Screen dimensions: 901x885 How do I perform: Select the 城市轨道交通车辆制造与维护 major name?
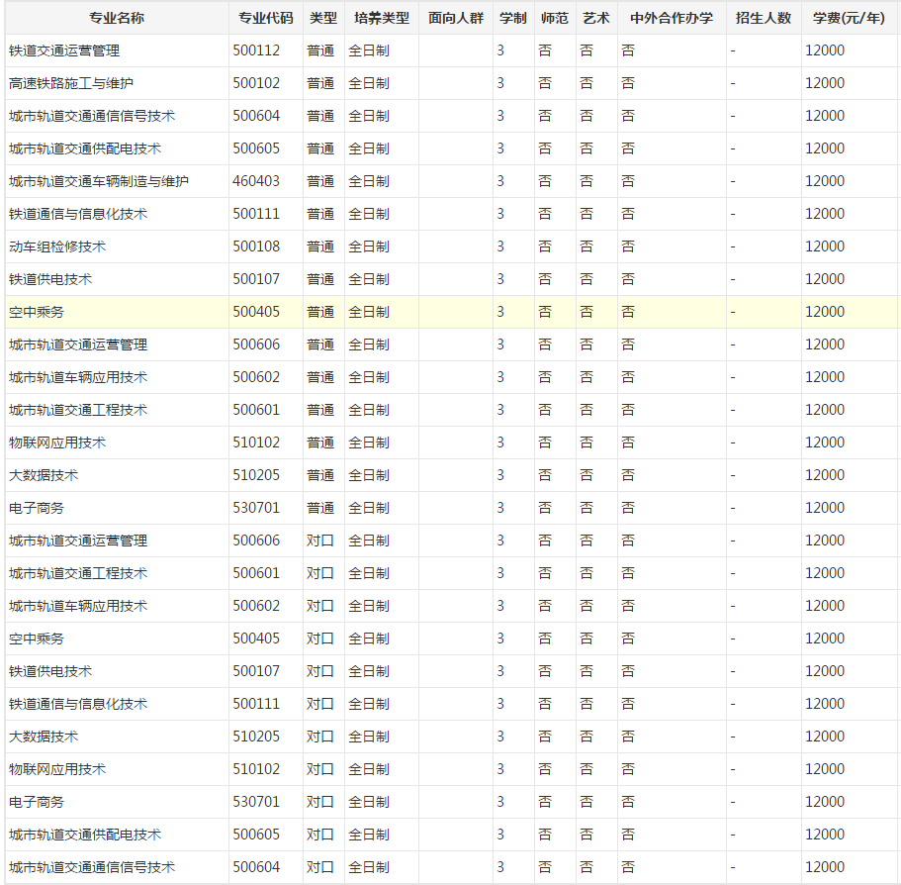click(x=99, y=181)
